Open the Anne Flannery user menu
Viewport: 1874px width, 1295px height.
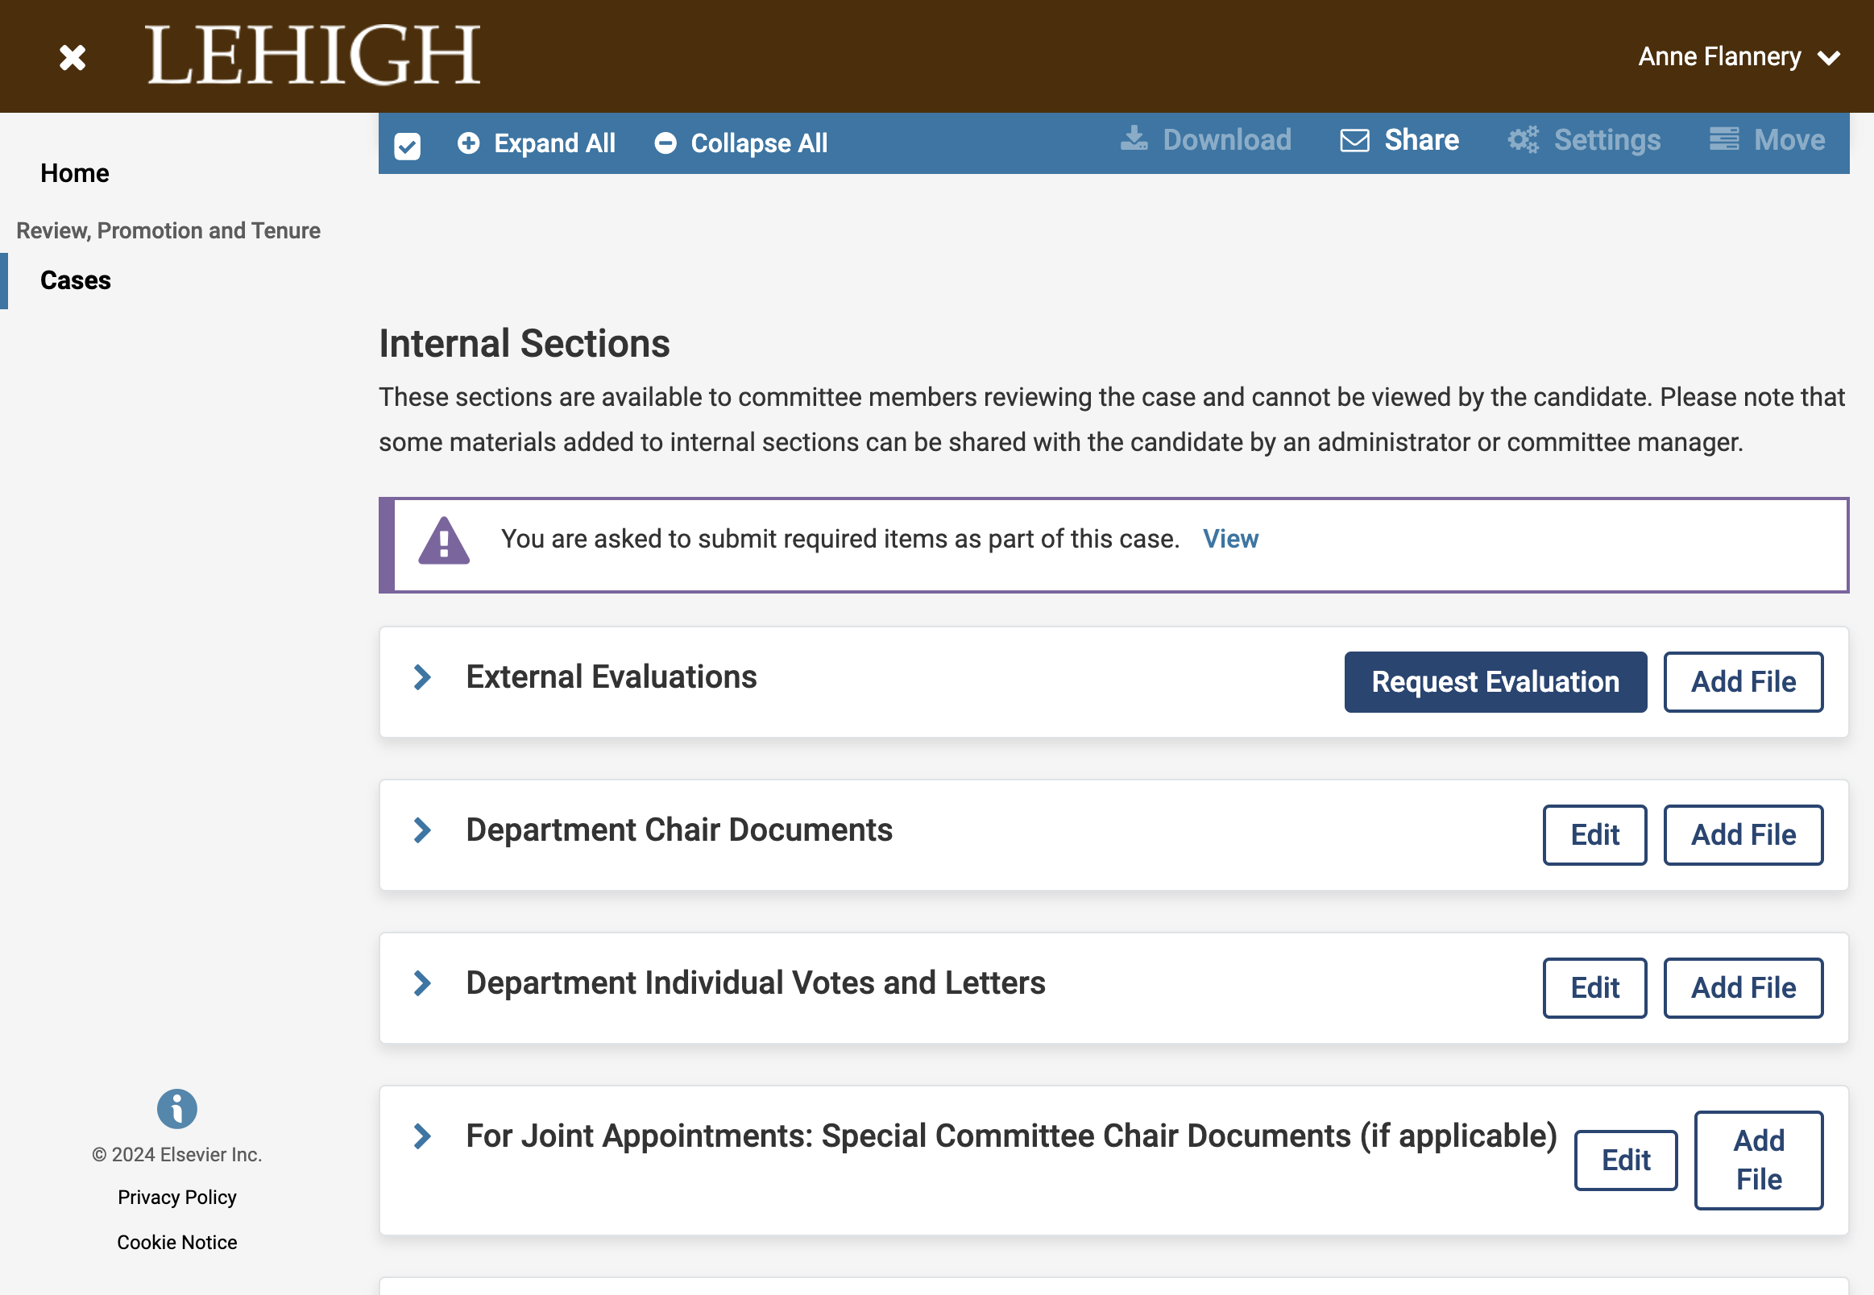[x=1739, y=57]
